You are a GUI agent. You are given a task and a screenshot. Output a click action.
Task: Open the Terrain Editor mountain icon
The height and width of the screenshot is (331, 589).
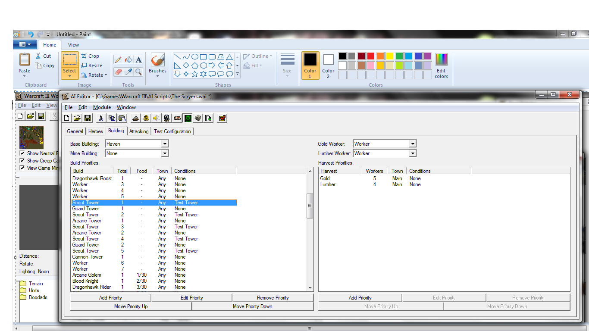pos(136,118)
